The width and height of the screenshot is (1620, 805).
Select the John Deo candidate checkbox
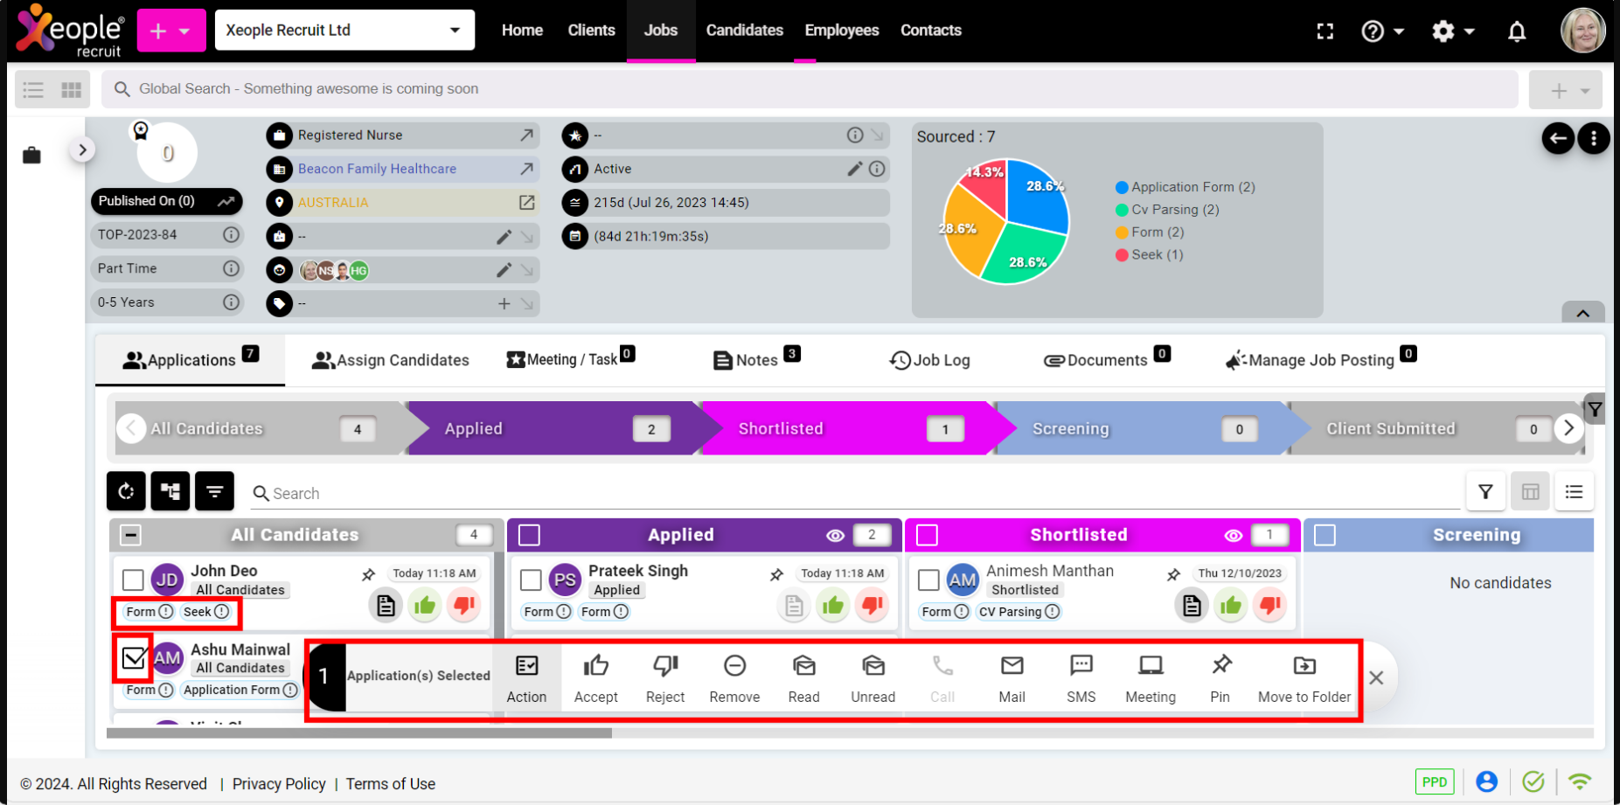[x=133, y=579]
